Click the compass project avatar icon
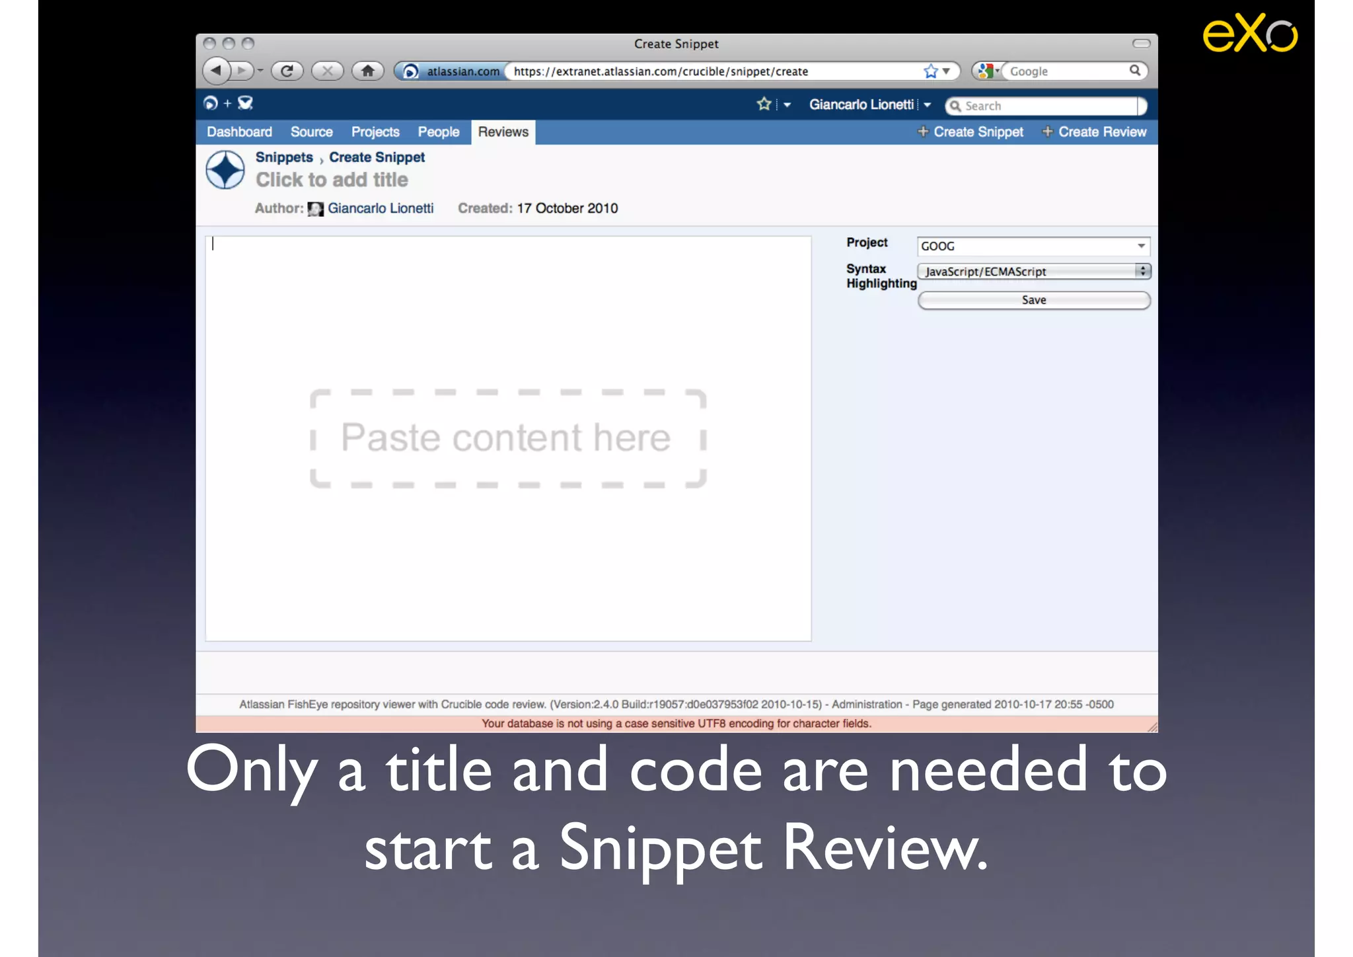The height and width of the screenshot is (957, 1353). click(x=225, y=170)
